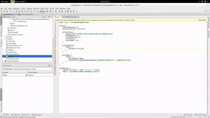Click the Build Variants hide panel icon
The width and height of the screenshot is (210, 118).
click(52, 66)
